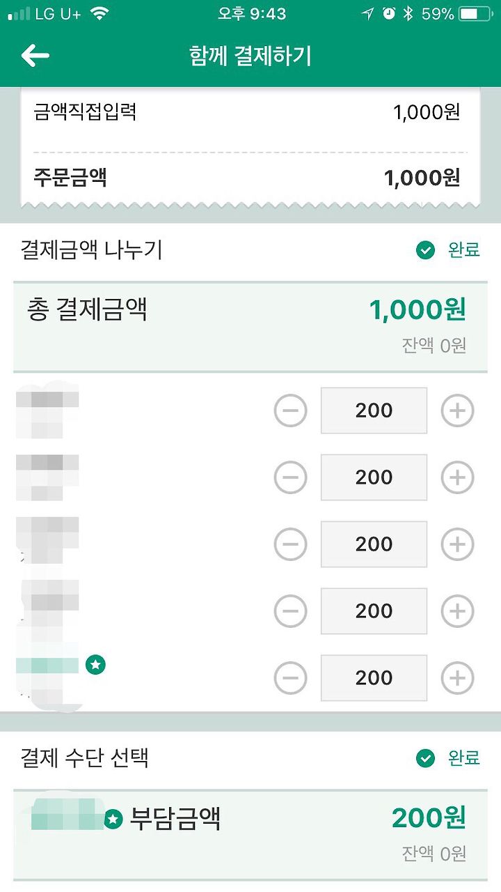Edit starred member's 200 amount field

(x=374, y=678)
